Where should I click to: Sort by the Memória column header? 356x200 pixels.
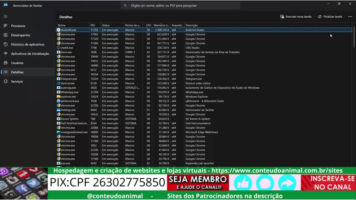pos(161,25)
